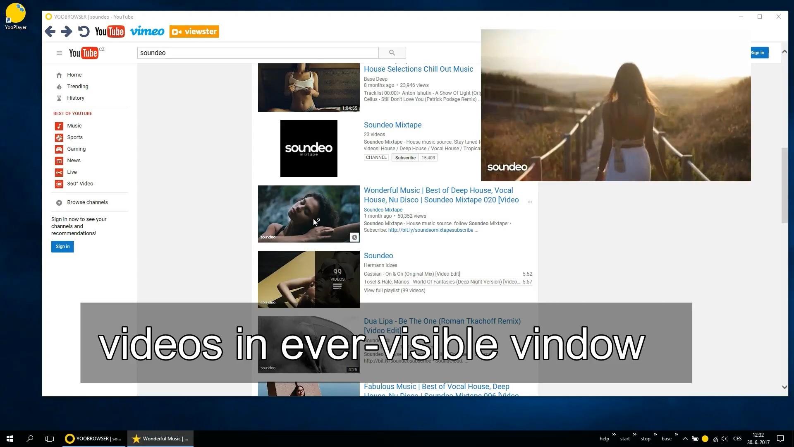Select Browse channels in sidebar
This screenshot has height=447, width=794.
87,202
